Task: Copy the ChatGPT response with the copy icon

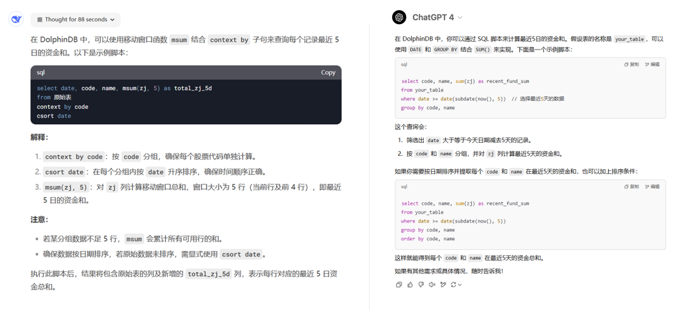Action: click(399, 285)
